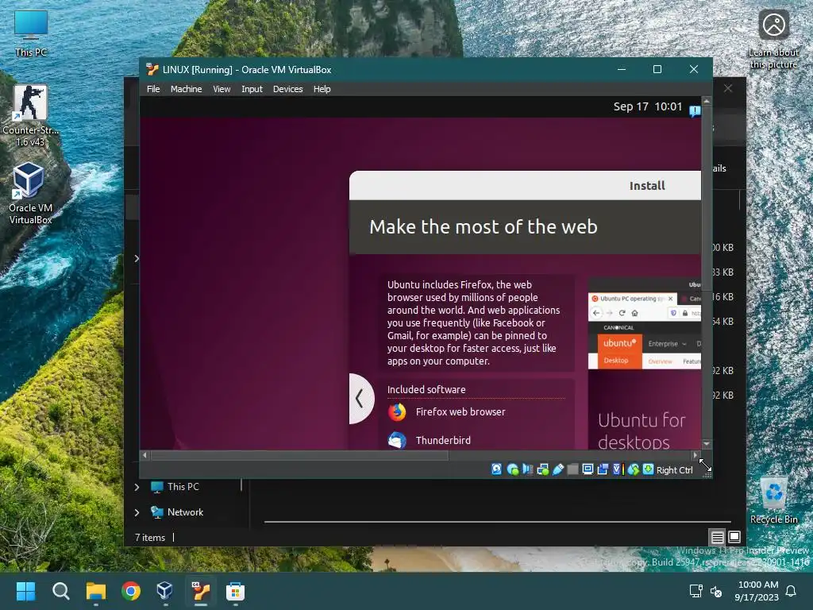Click the horizontal scrollbar thumb in VM window

299,455
